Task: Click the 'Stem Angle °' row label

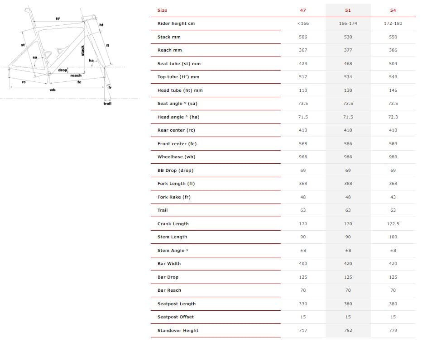Action: click(173, 251)
